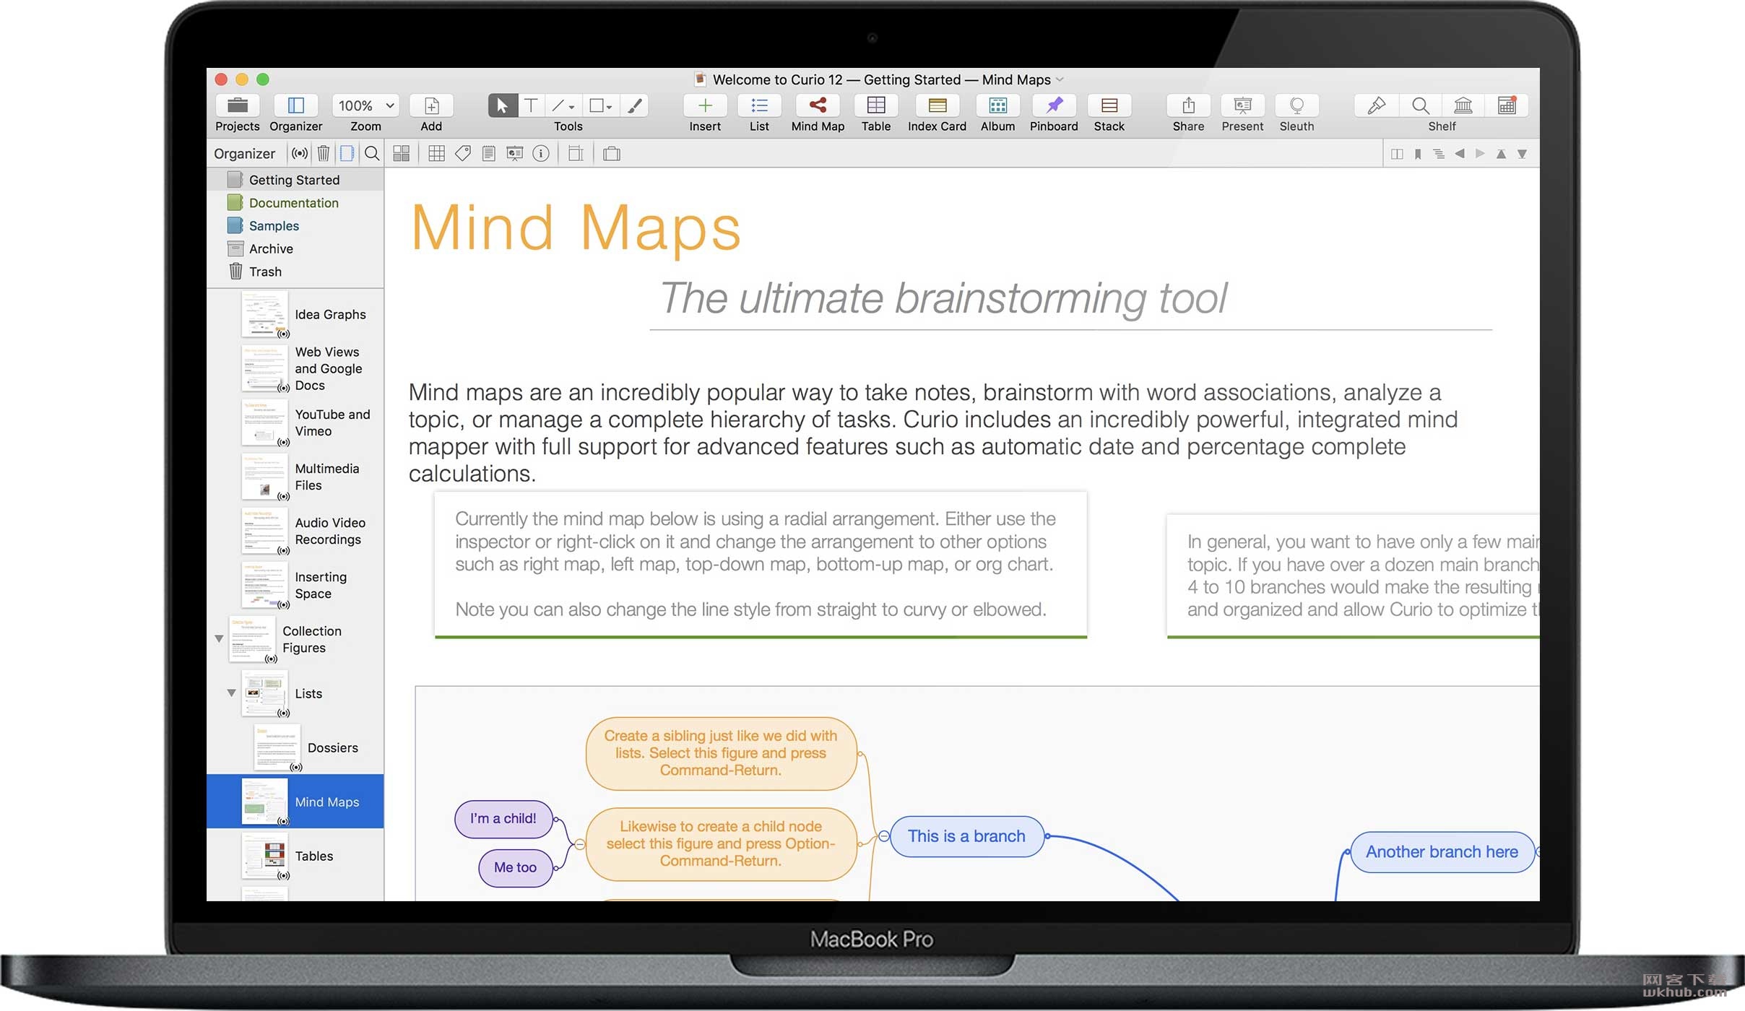The image size is (1745, 1011).
Task: Select the 'I'm a child!' node
Action: [503, 819]
